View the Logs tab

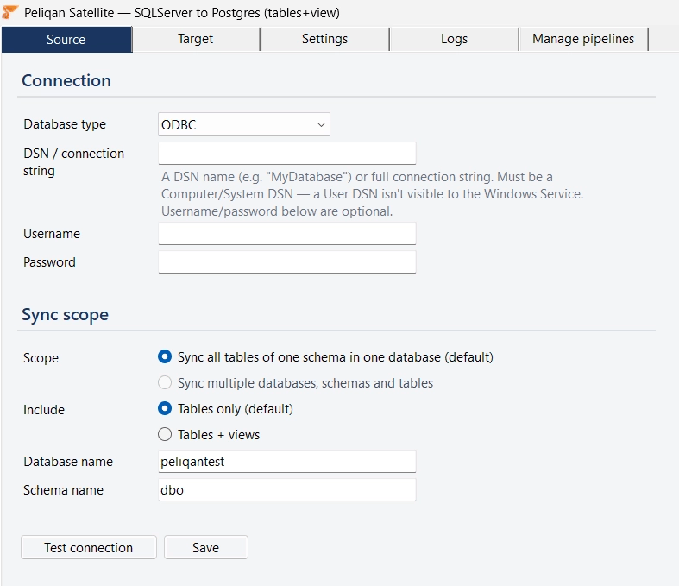pyautogui.click(x=455, y=39)
